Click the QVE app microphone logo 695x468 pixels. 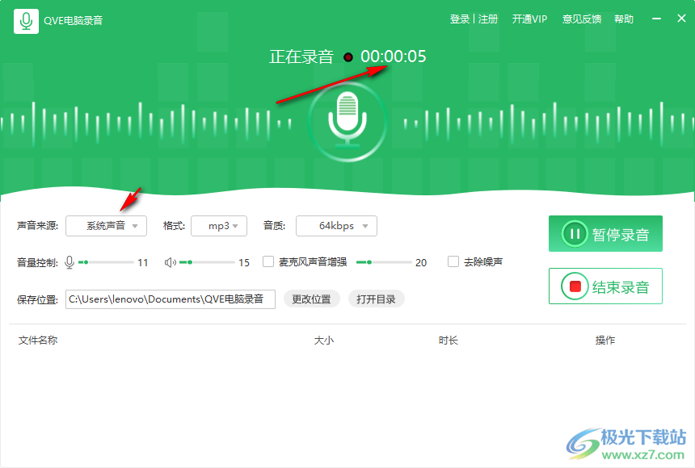(27, 20)
